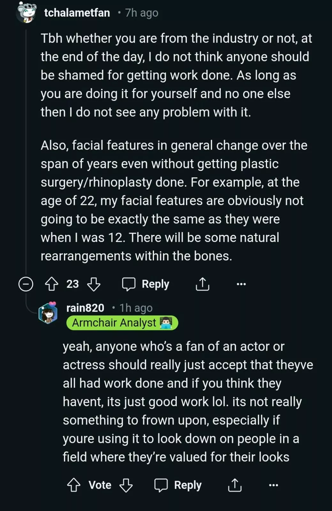Collapse tchalametfan's comment thread
The height and width of the screenshot is (511, 332).
tap(26, 284)
